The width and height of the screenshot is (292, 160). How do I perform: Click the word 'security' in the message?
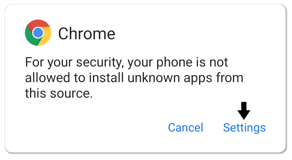[x=100, y=63]
